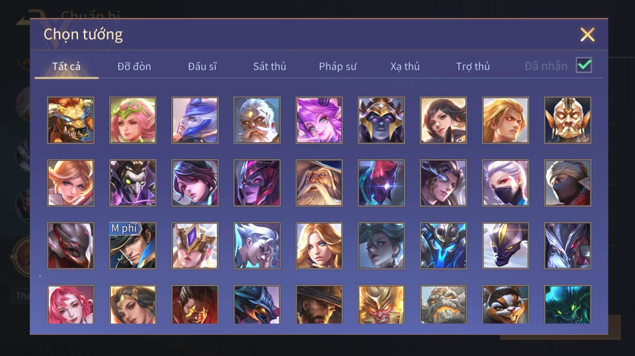The image size is (635, 356).
Task: Choose the raccoon-like furry hero
Action: tap(505, 304)
